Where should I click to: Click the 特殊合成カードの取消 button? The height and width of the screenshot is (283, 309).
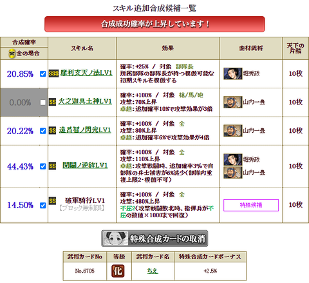154,239
